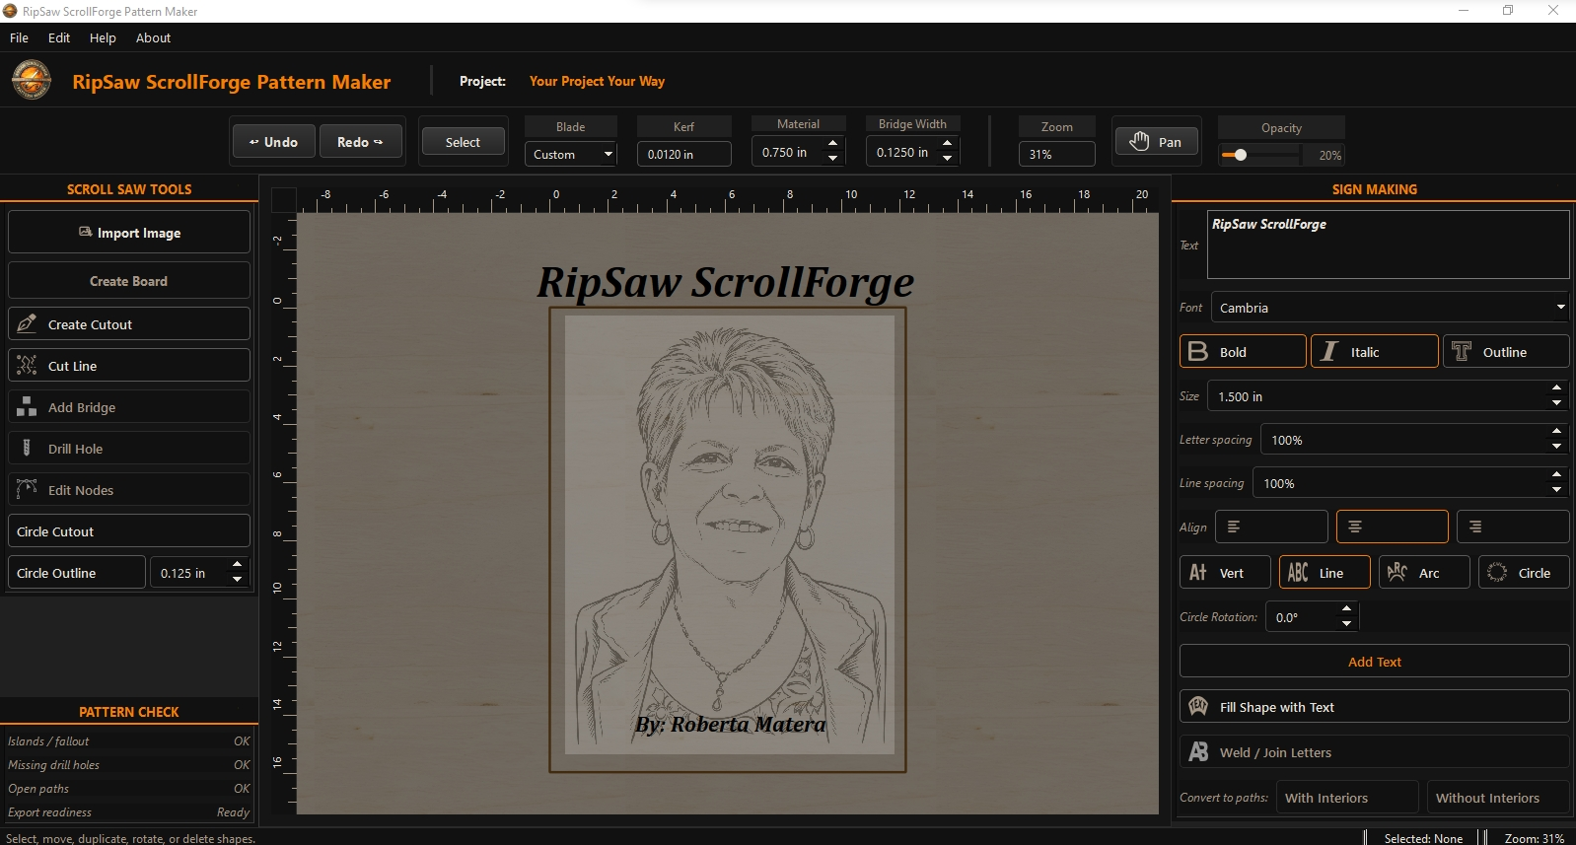Click the Italic I icon
This screenshot has height=845, width=1576.
click(1329, 351)
